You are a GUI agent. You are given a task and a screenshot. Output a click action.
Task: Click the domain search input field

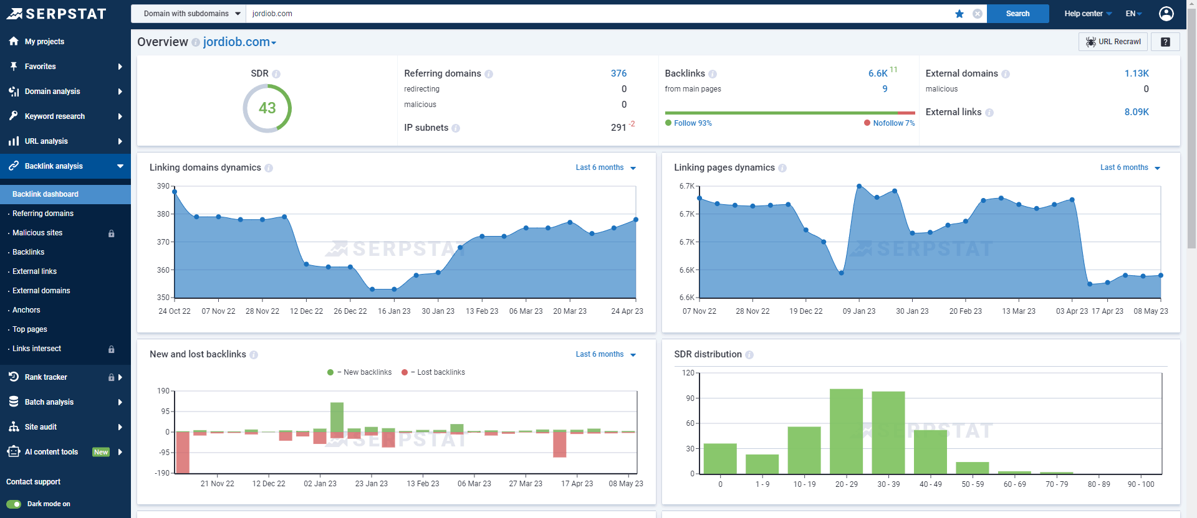598,14
